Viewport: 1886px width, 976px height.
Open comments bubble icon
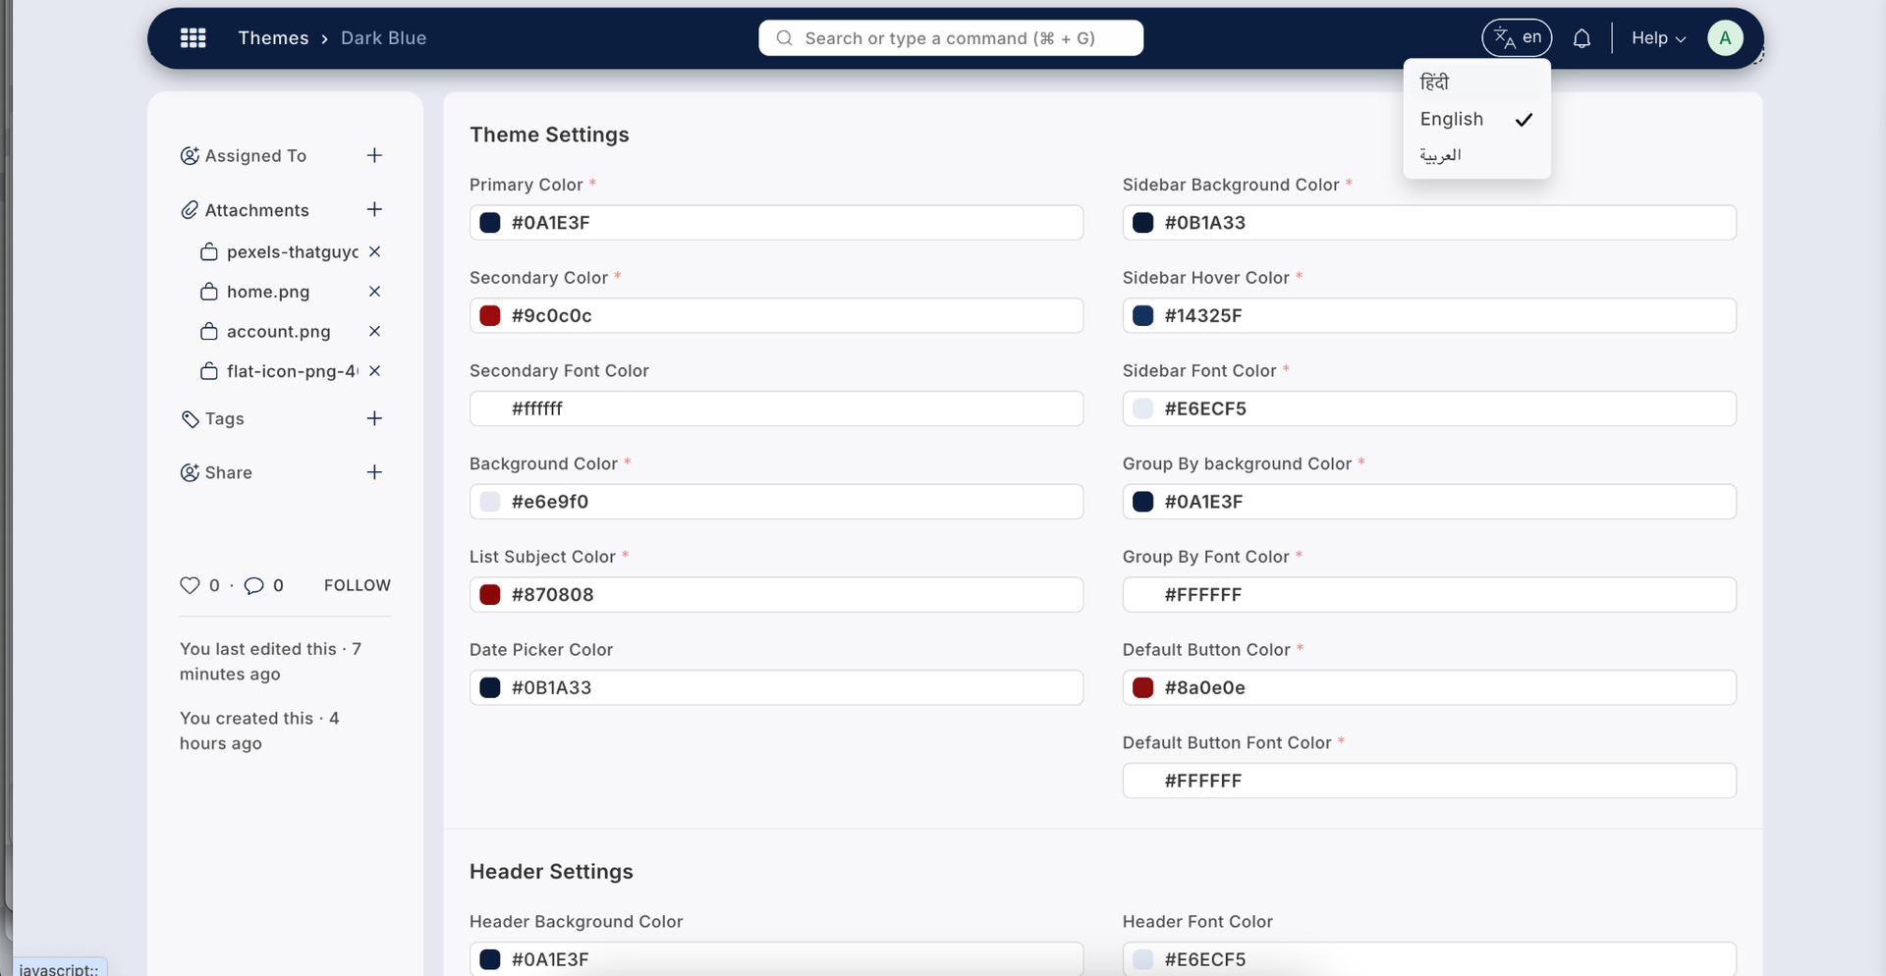click(x=253, y=585)
